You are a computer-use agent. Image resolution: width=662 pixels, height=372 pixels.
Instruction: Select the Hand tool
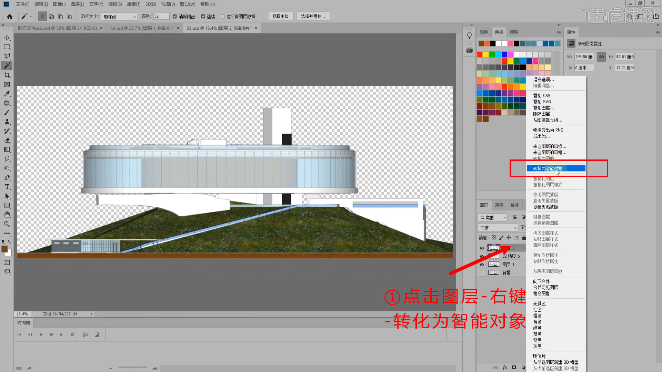tap(7, 215)
